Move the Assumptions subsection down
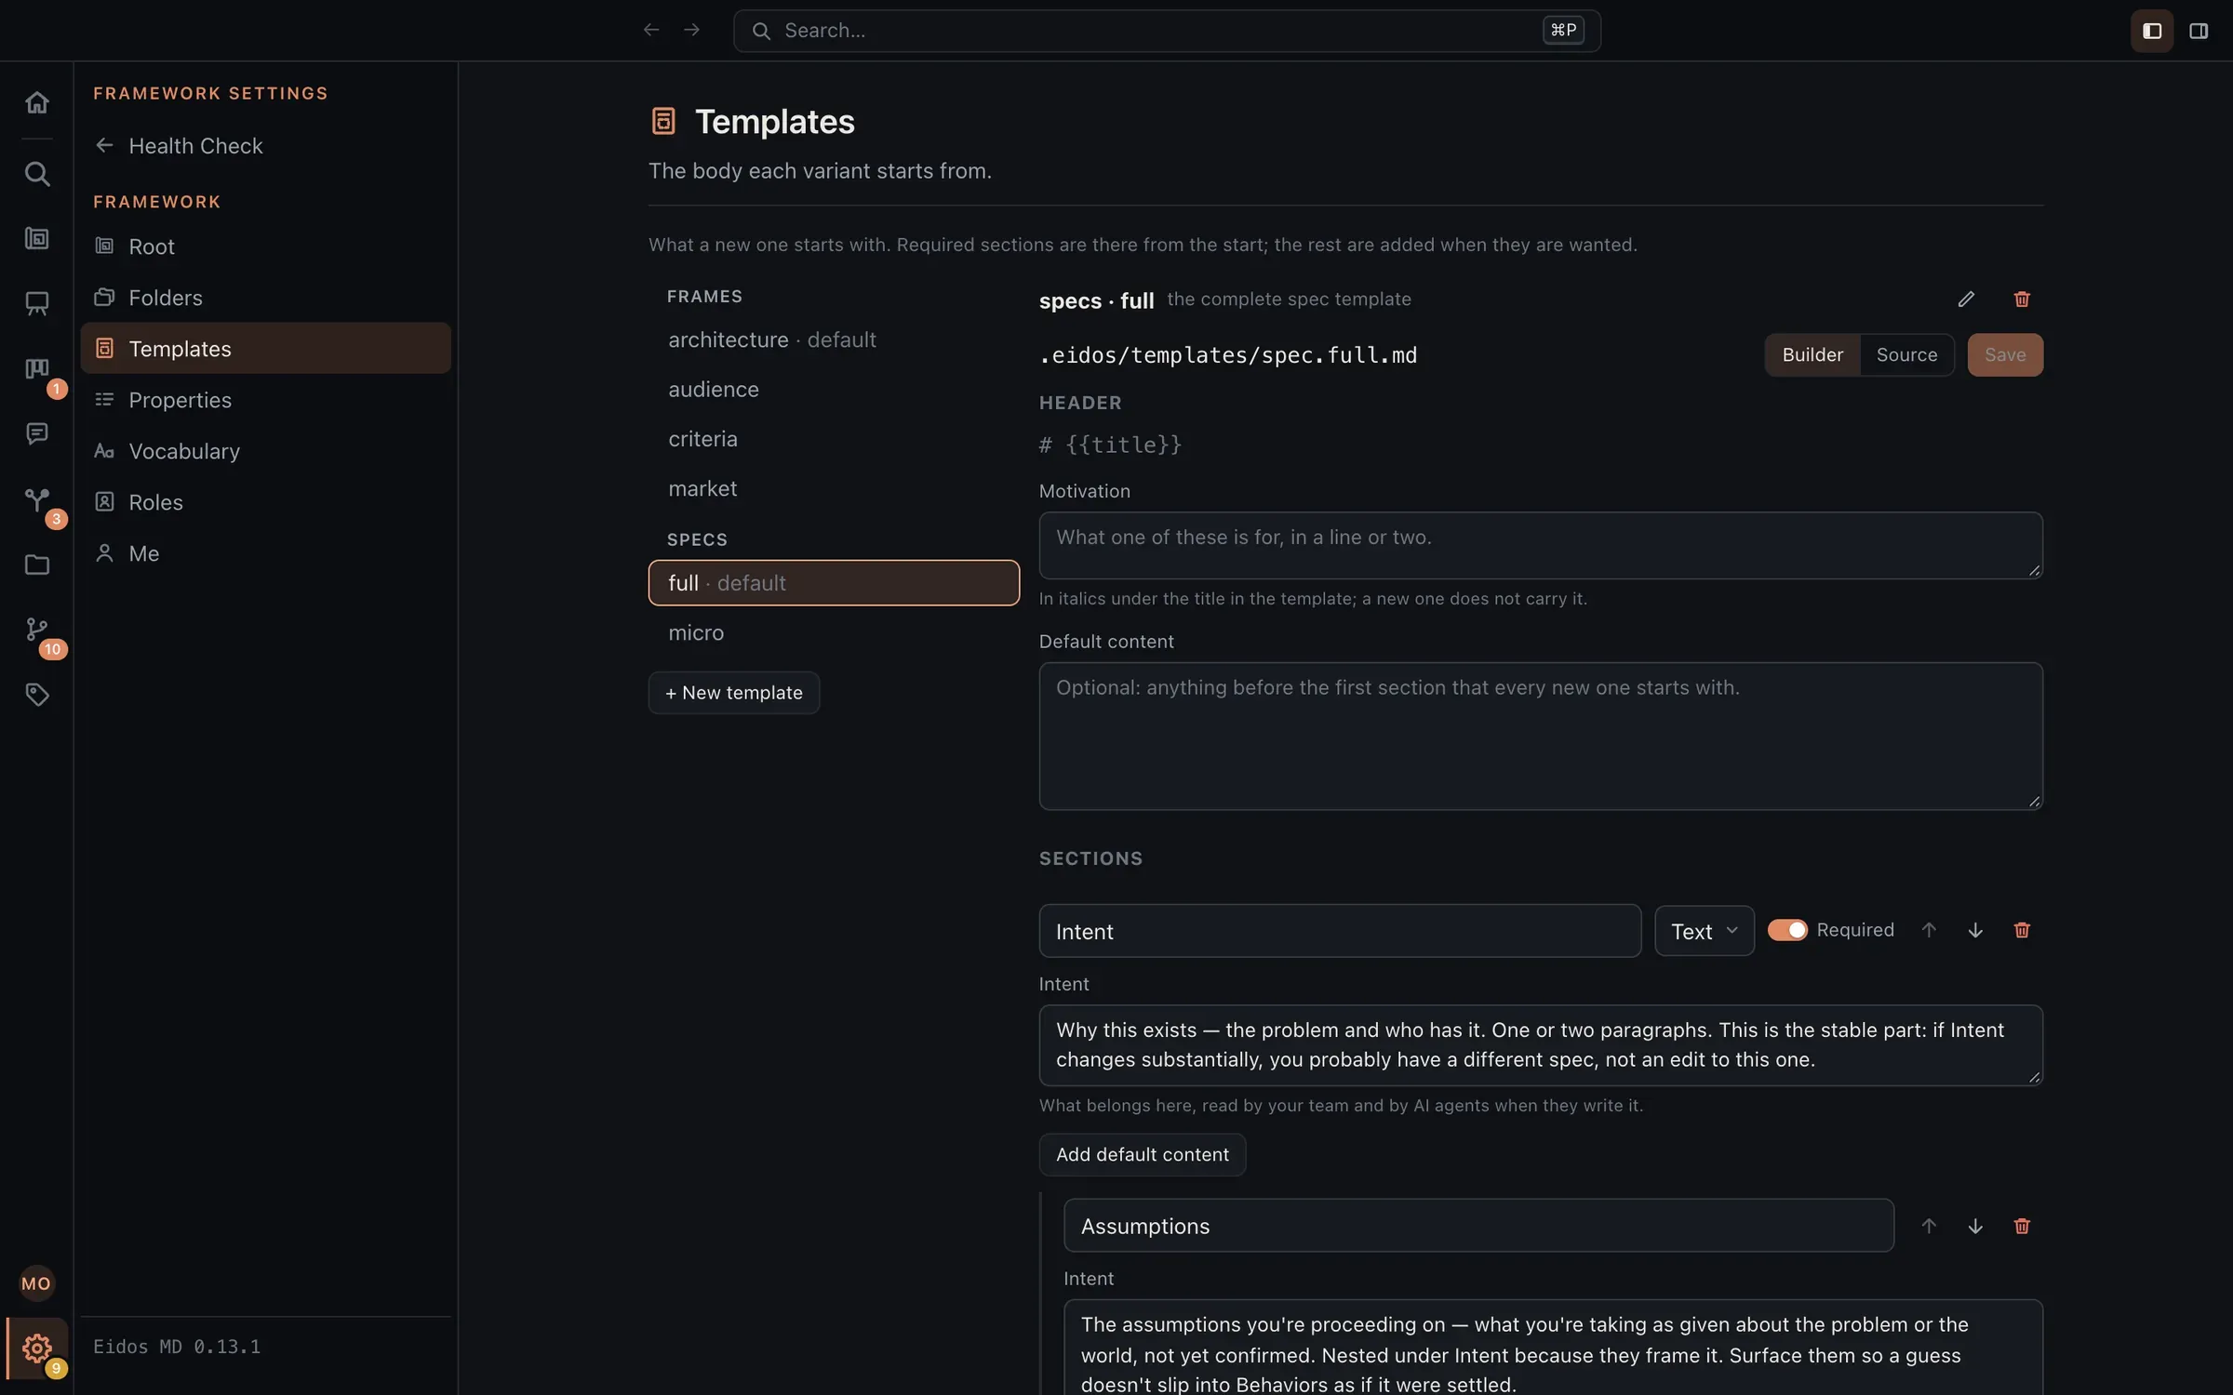The height and width of the screenshot is (1395, 2233). click(1975, 1226)
